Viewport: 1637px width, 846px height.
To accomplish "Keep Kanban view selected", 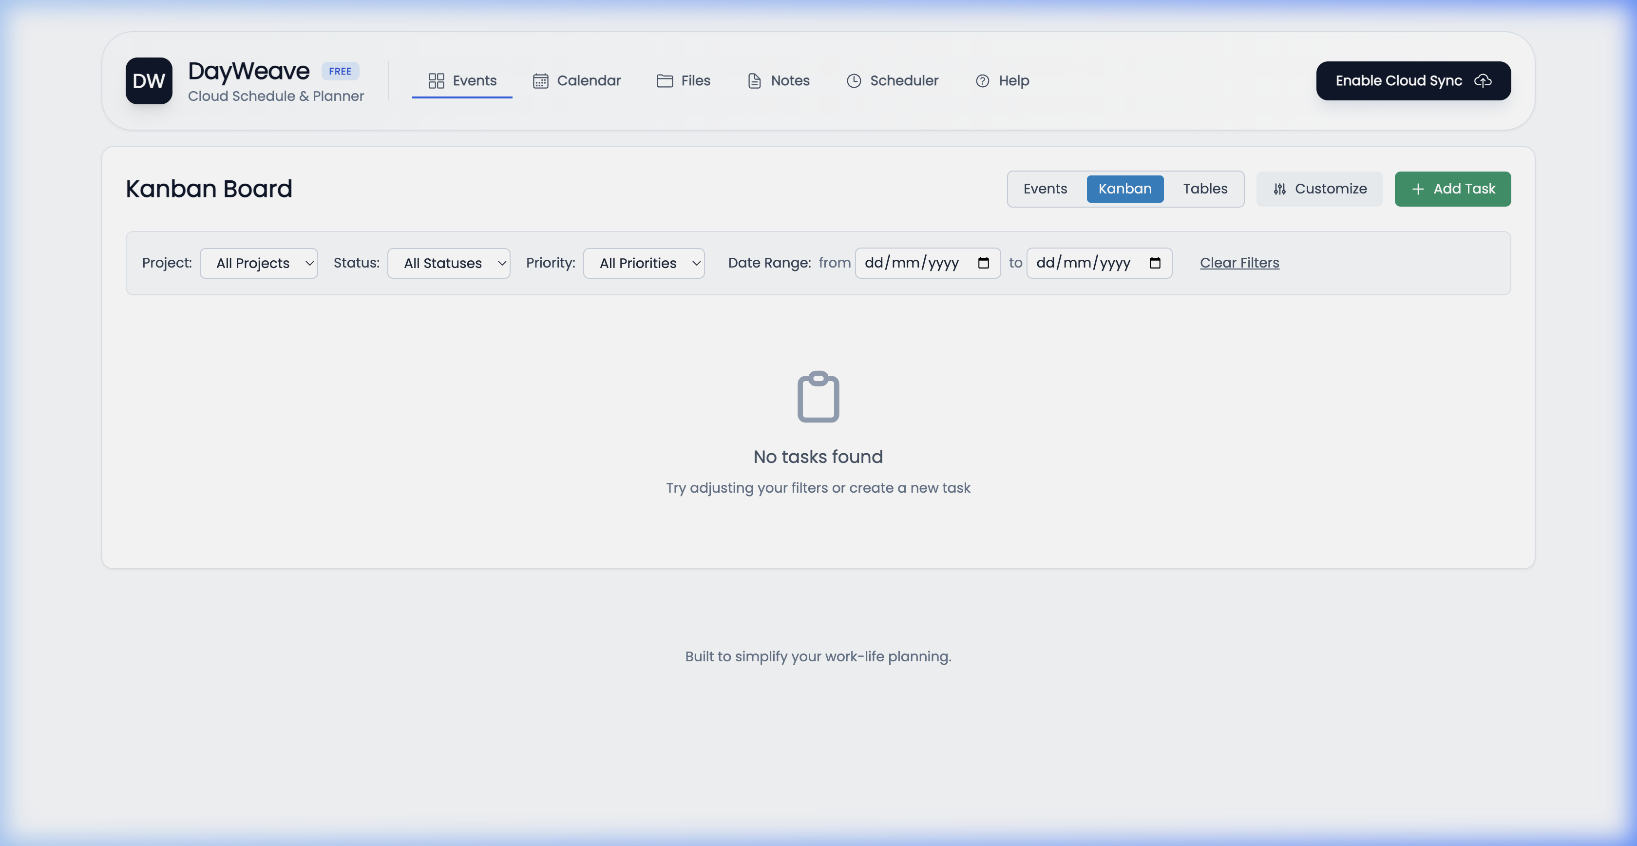I will 1125,189.
